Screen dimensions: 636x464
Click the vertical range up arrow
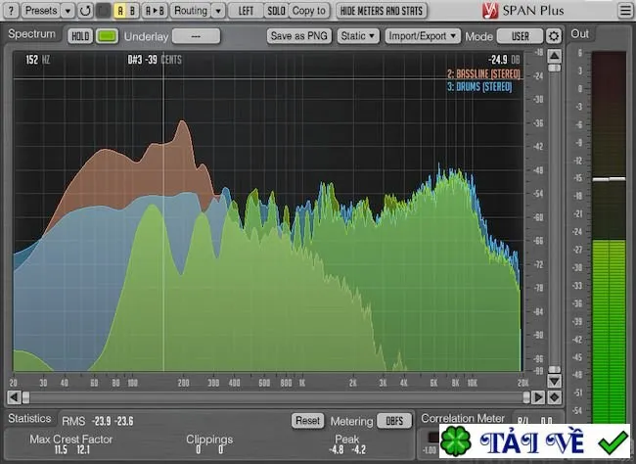555,56
